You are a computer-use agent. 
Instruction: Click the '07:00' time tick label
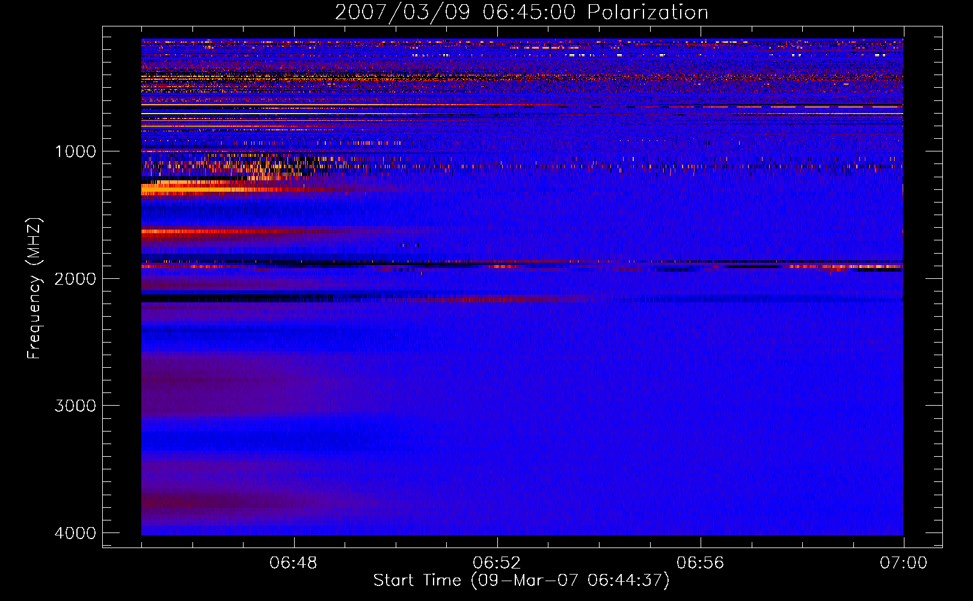[903, 563]
